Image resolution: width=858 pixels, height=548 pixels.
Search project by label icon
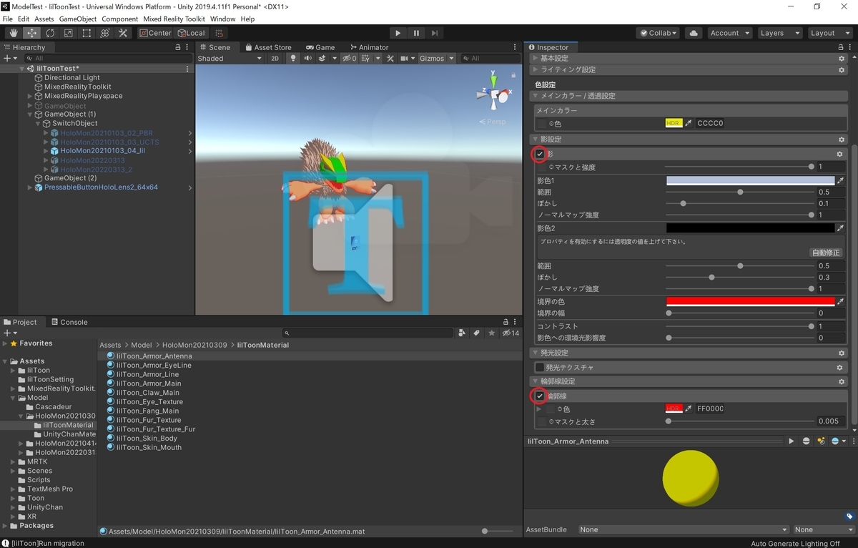tap(477, 333)
